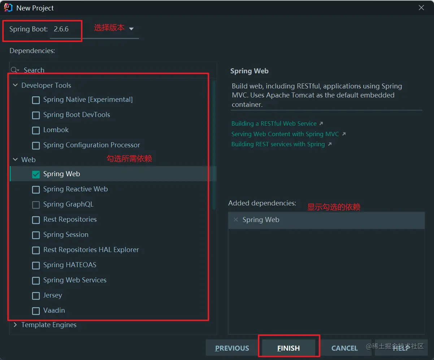This screenshot has width=434, height=360.
Task: Click FINISH to create the project
Action: click(288, 348)
